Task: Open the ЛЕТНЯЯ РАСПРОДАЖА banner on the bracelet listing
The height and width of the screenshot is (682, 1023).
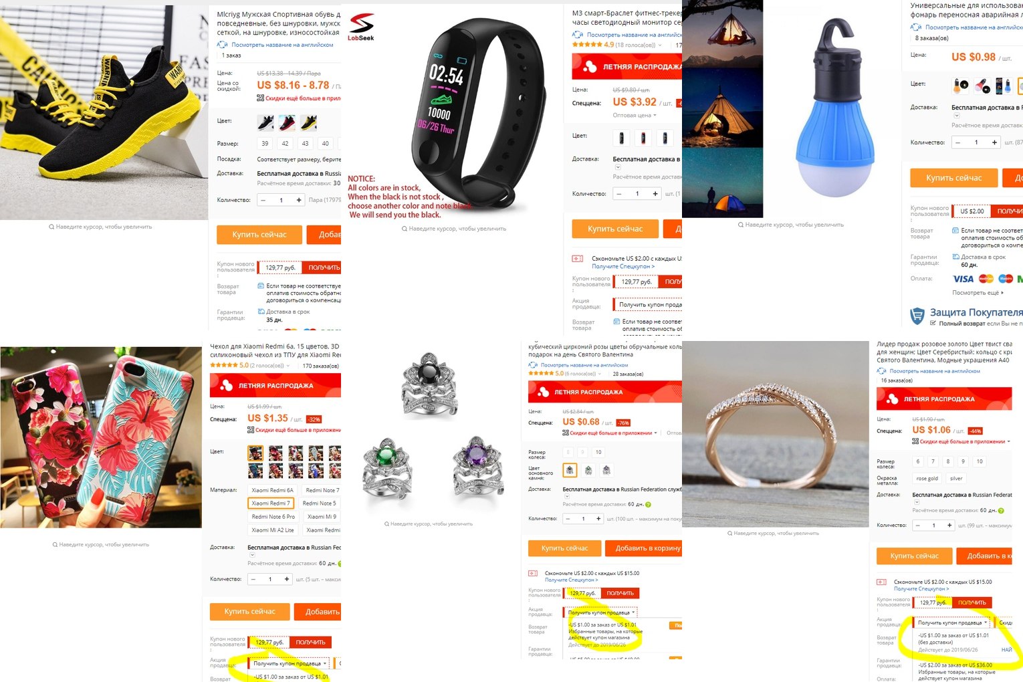Action: (x=627, y=66)
